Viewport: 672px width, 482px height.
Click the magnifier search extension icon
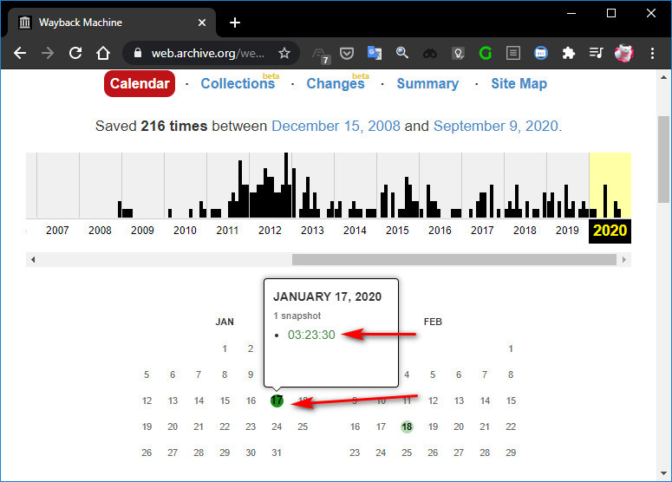(402, 53)
